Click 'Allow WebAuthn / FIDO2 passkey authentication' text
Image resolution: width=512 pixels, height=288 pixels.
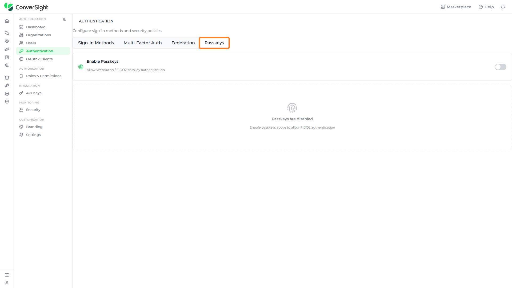[x=126, y=70]
